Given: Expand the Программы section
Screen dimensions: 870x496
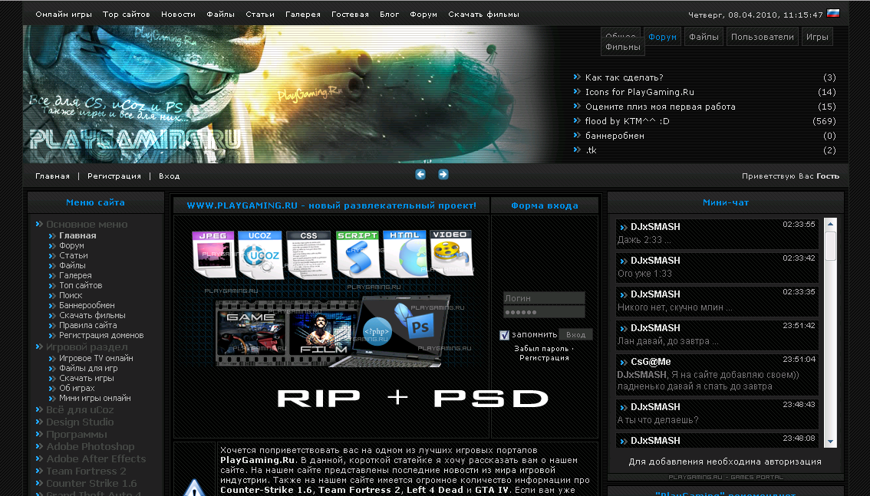Looking at the screenshot, I should pos(77,435).
